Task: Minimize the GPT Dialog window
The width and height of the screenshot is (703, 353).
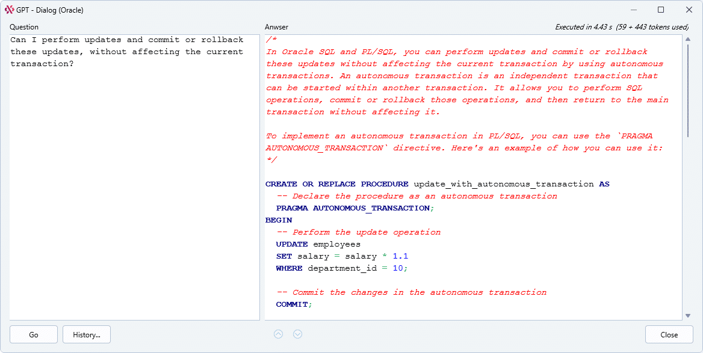Action: tap(633, 10)
